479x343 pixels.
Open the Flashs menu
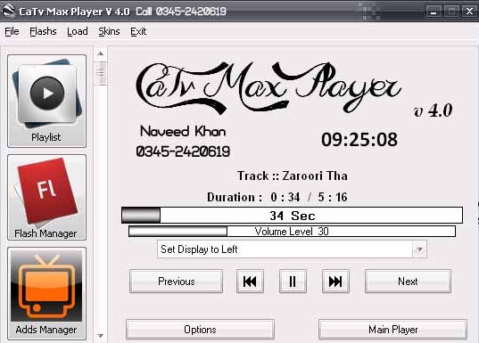(43, 31)
